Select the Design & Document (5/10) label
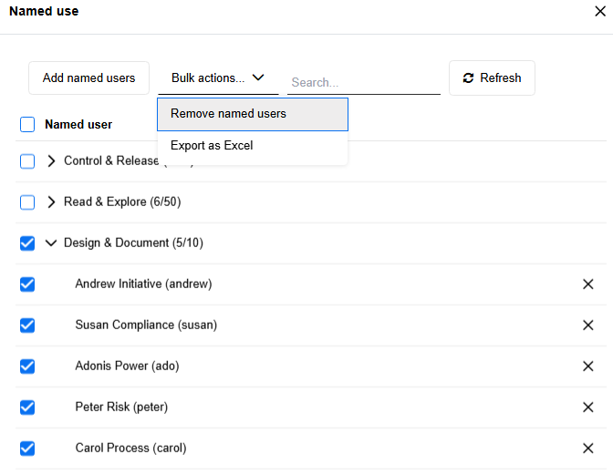Viewport: 613px width, 475px height. (x=133, y=243)
